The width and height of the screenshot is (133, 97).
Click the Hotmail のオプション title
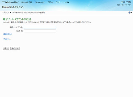[x=13, y=7]
